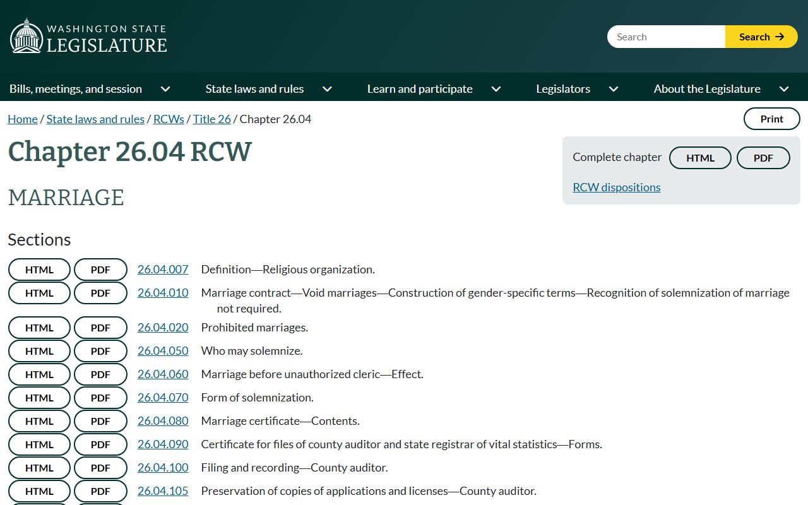Open section 26.04.060 link
This screenshot has height=505, width=808.
coord(163,374)
